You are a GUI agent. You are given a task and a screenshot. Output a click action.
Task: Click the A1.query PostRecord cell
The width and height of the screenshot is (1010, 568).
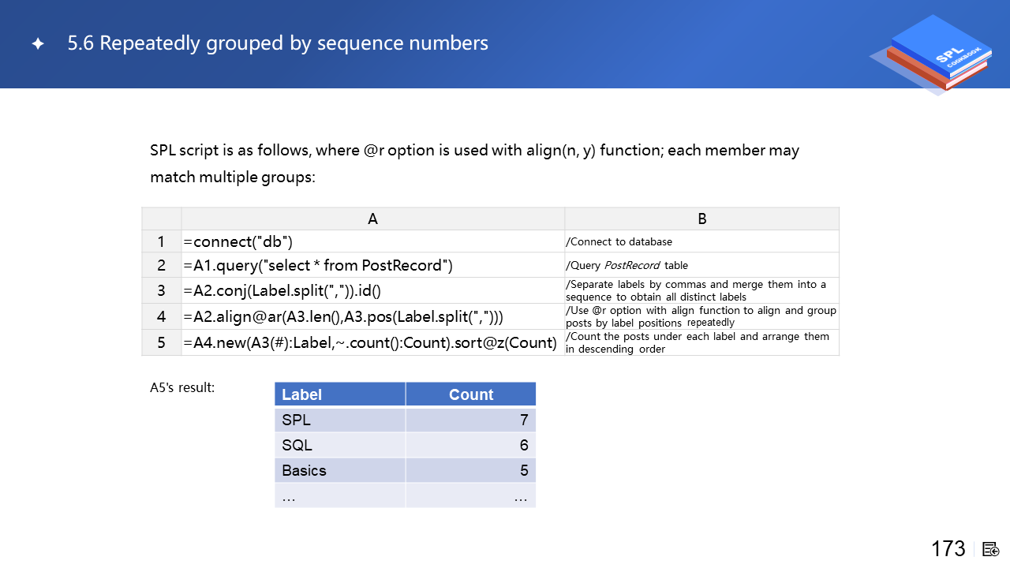click(372, 265)
